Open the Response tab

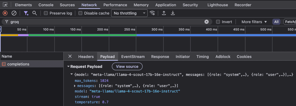(160, 57)
